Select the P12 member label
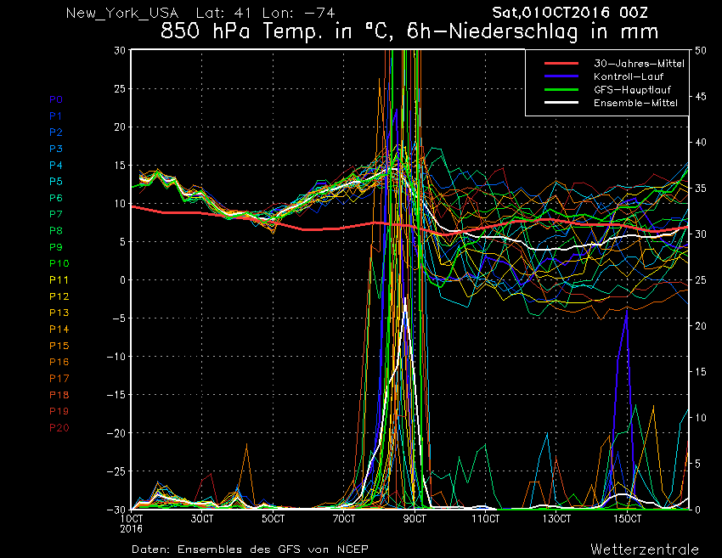This screenshot has height=558, width=722. tap(59, 296)
